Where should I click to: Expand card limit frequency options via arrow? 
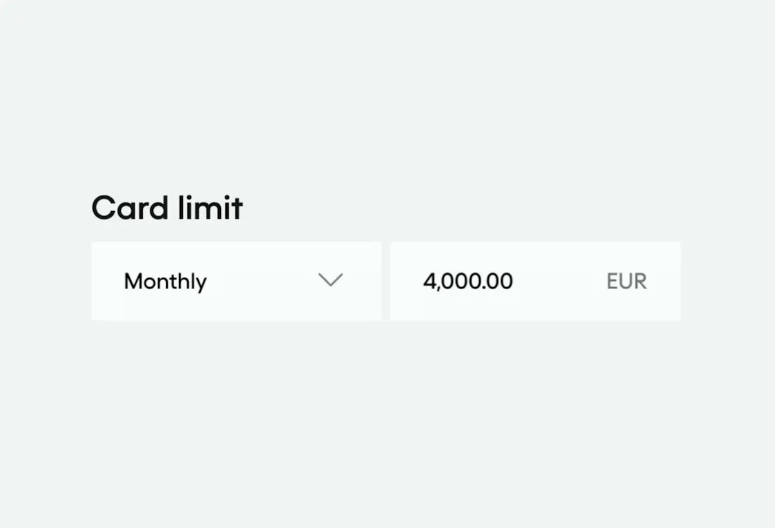331,280
